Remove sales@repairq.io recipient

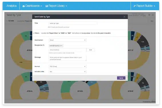(62, 46)
